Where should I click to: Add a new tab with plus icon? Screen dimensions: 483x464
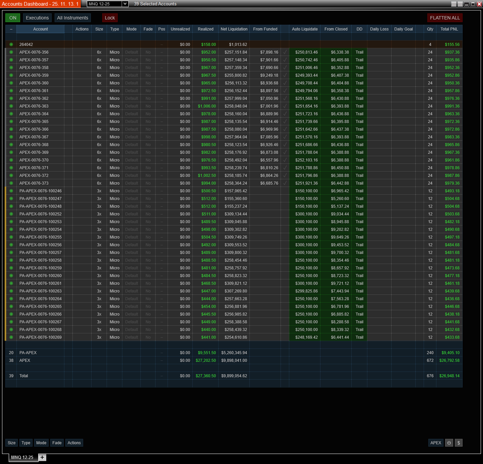(42, 457)
